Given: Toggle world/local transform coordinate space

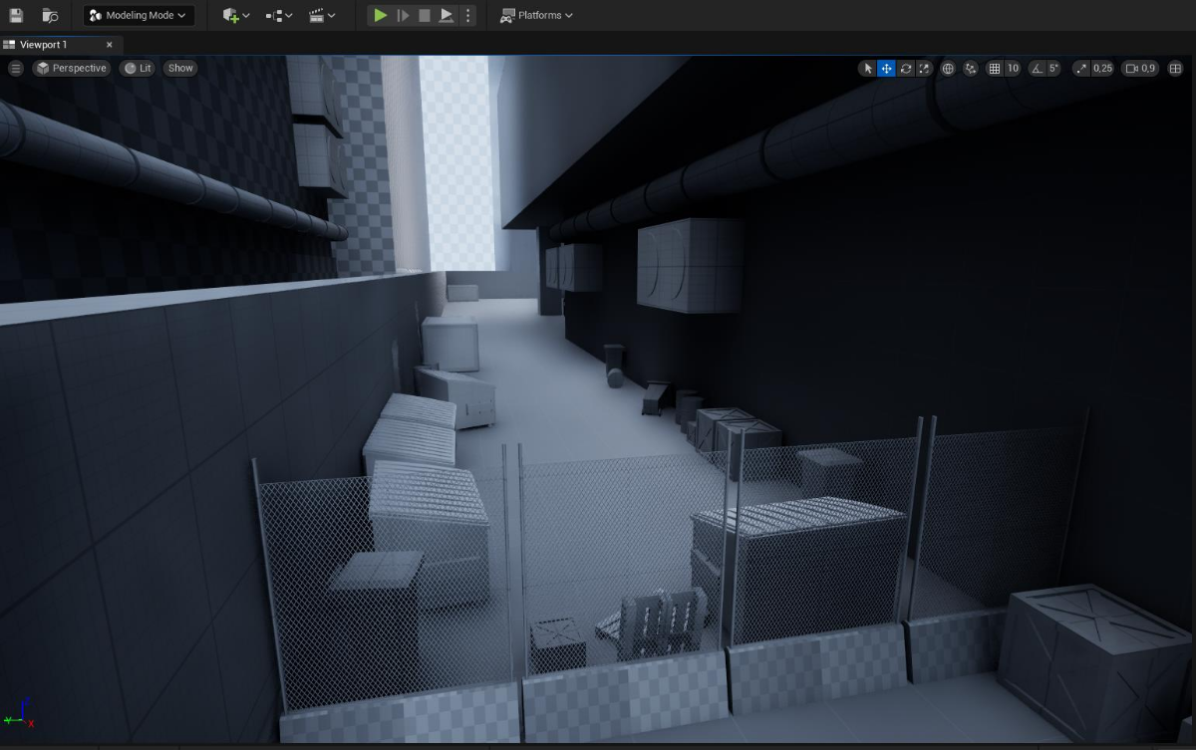Looking at the screenshot, I should 948,68.
